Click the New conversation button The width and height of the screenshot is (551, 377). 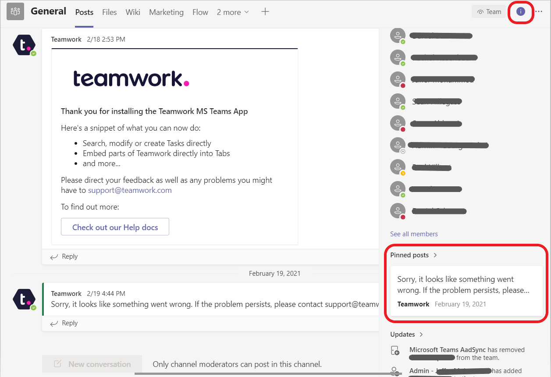pos(92,364)
